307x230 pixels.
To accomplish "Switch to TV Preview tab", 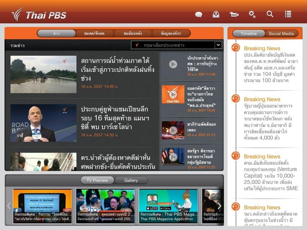I will tap(97, 180).
